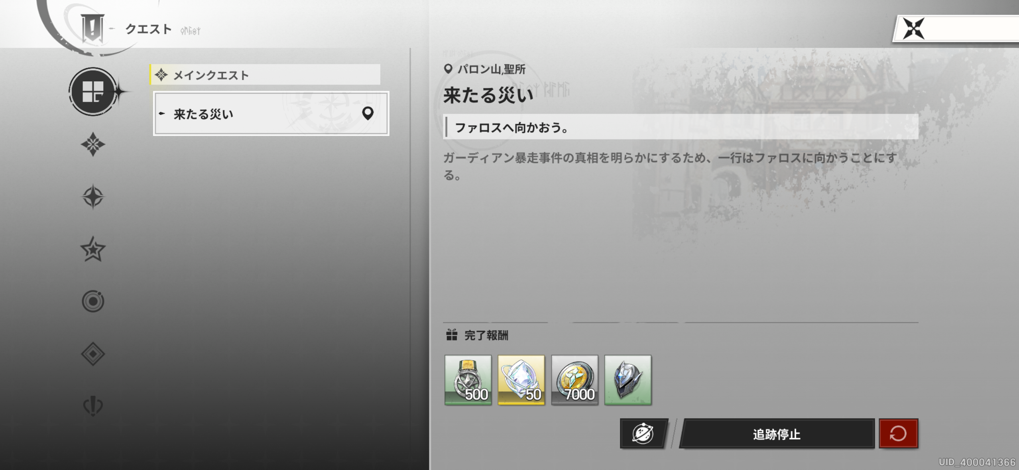
Task: Select the diamond-shaped quest category icon
Action: (92, 354)
